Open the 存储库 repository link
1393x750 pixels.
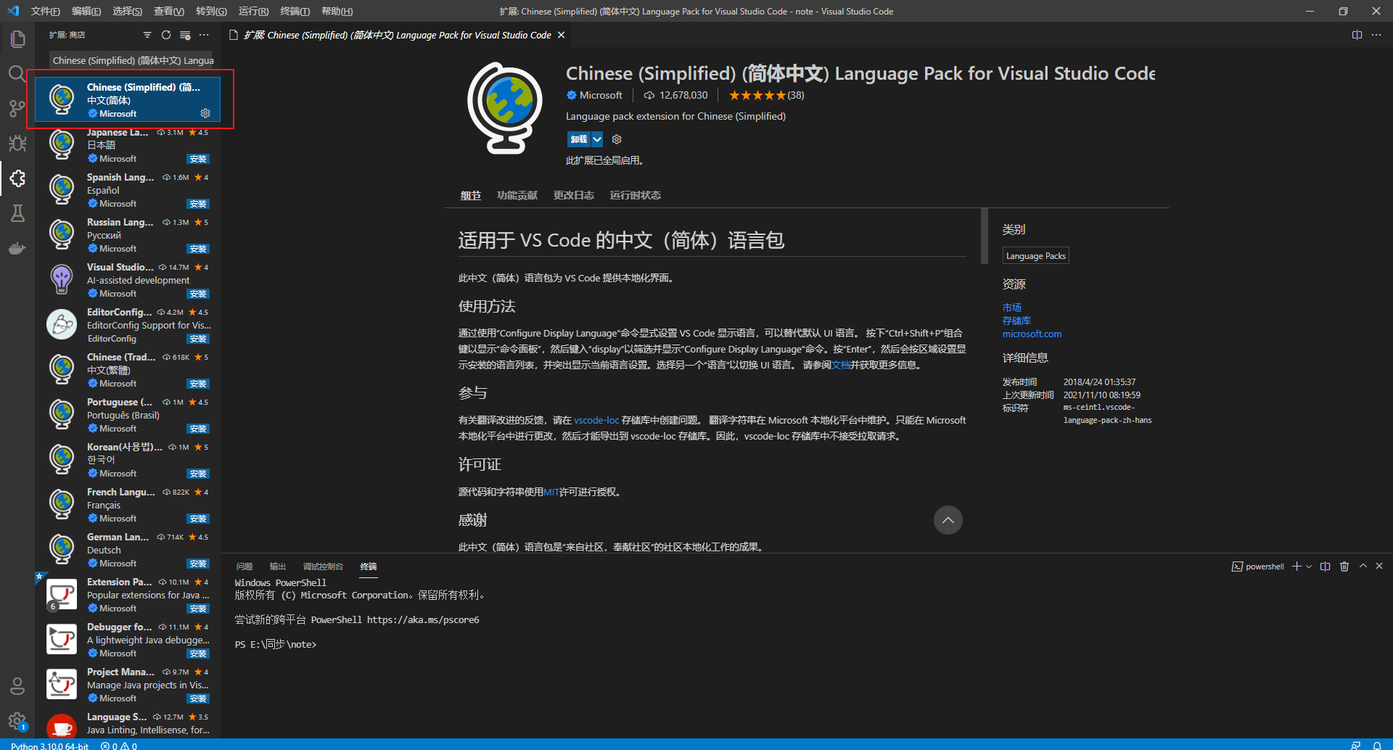[1016, 321]
